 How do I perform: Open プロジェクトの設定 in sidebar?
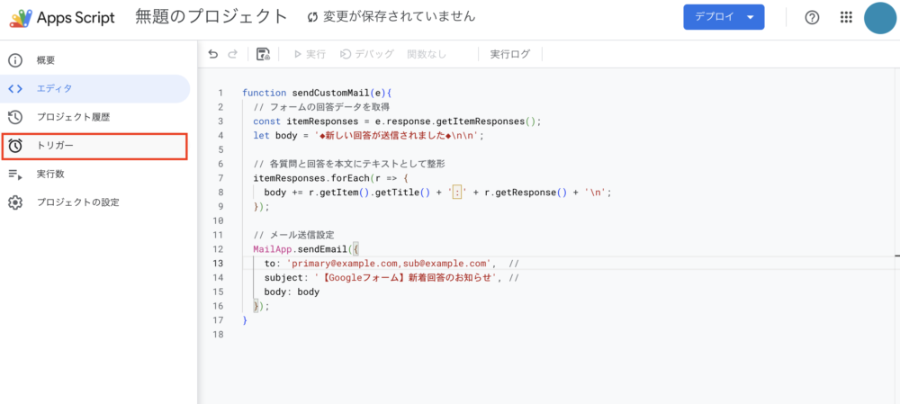[x=78, y=202]
